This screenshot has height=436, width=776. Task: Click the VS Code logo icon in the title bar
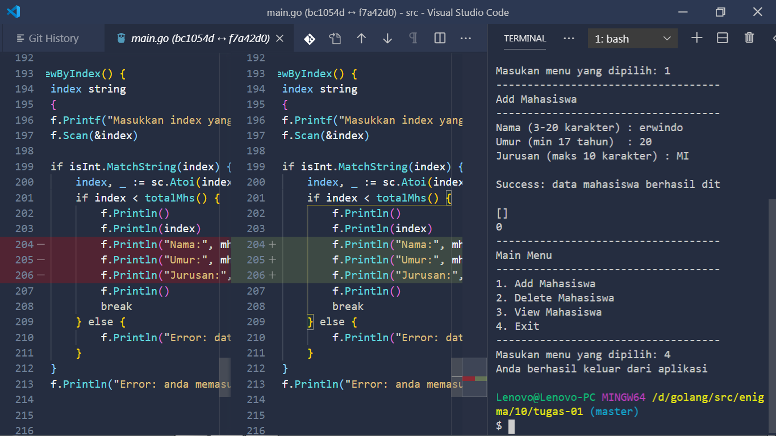click(x=14, y=12)
